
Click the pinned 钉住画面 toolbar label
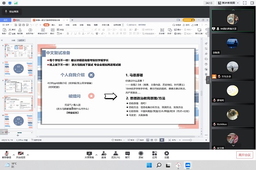point(11,11)
